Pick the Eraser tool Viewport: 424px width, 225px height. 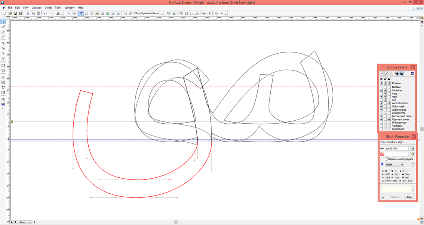[x=3, y=27]
